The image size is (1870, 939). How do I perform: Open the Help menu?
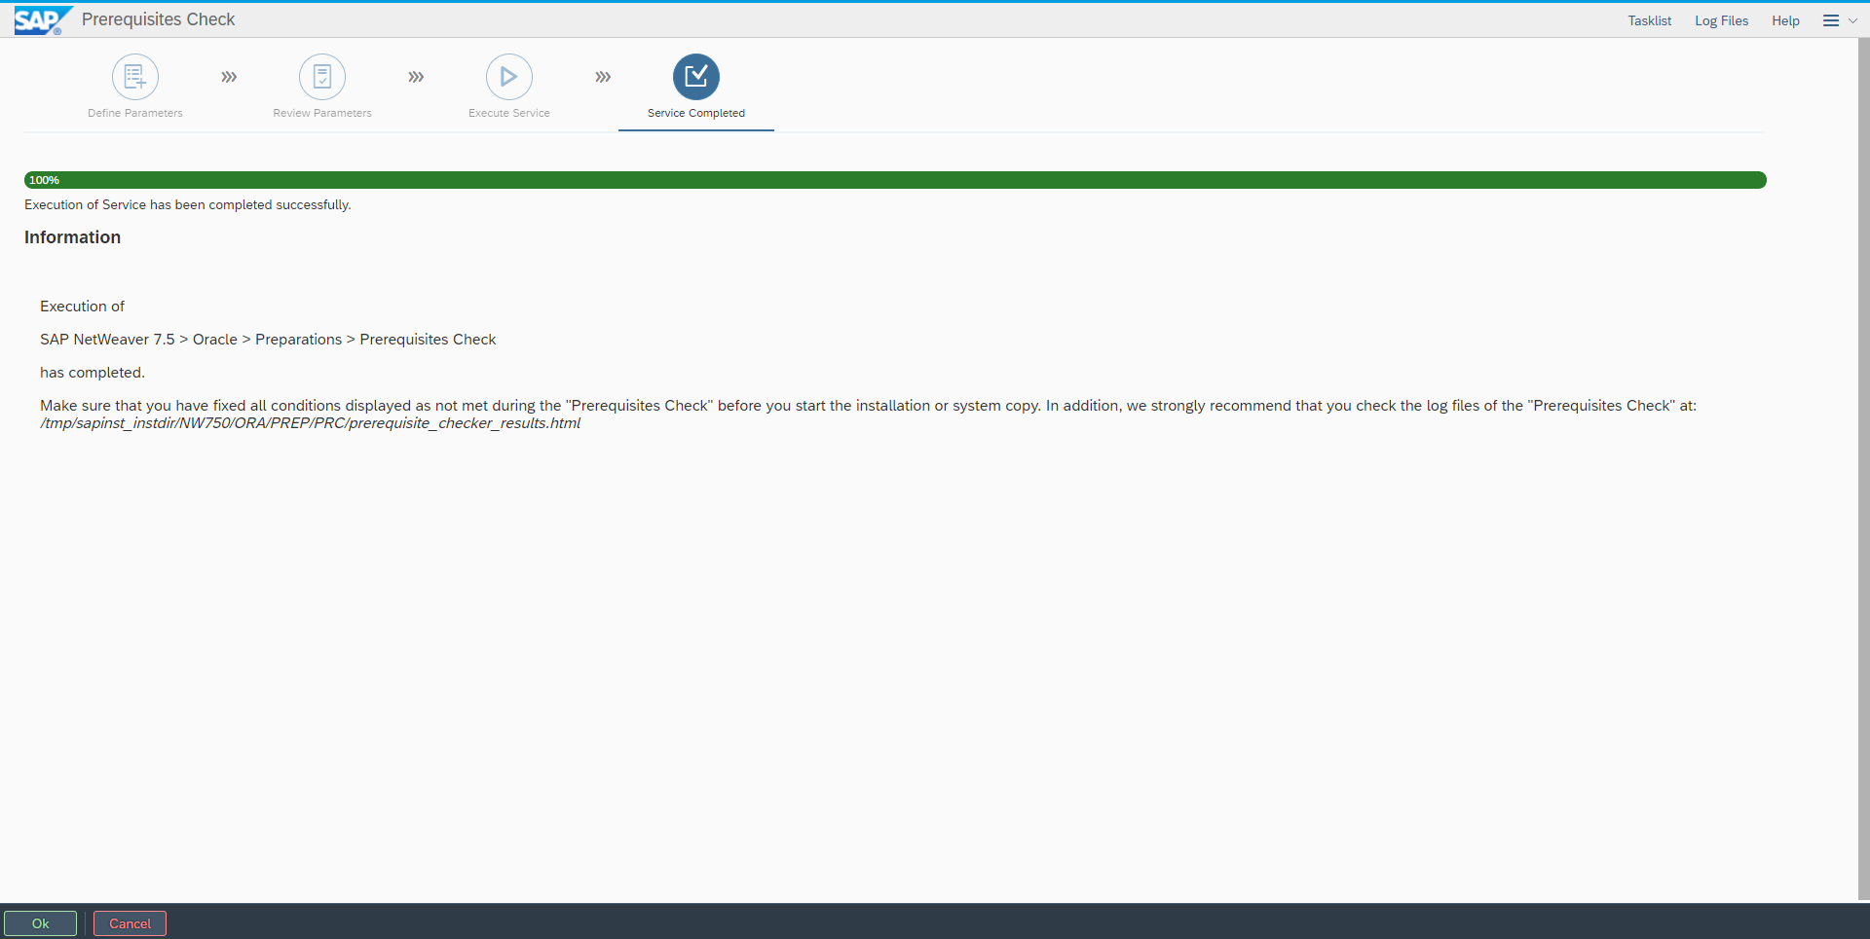click(x=1785, y=20)
